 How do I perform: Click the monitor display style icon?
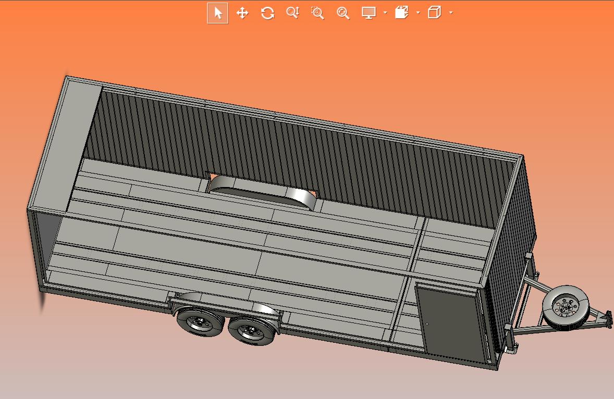coord(369,13)
